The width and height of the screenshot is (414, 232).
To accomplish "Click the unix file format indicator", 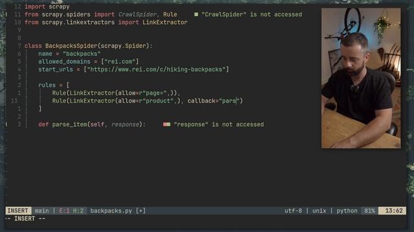I will [319, 211].
